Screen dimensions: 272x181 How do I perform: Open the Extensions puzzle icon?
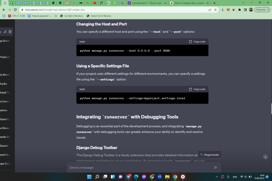click(x=240, y=10)
